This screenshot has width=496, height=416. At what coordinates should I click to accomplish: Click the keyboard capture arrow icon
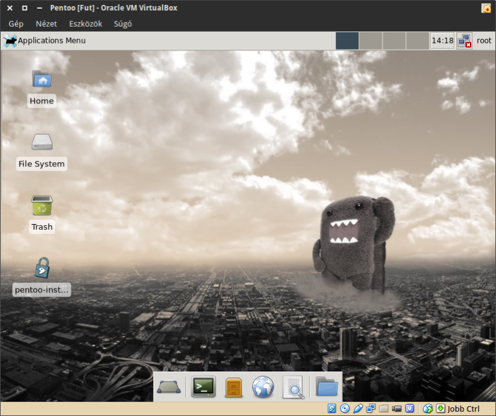tap(441, 409)
